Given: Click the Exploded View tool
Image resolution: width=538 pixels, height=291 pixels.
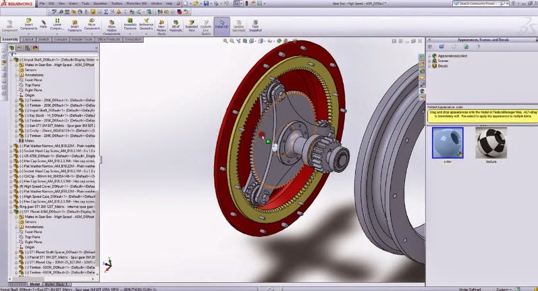Looking at the screenshot, I should pyautogui.click(x=192, y=26).
